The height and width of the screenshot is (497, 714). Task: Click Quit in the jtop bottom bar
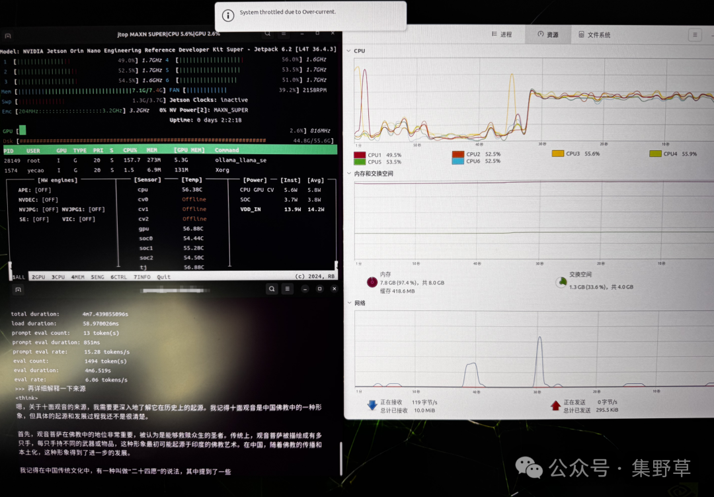163,277
